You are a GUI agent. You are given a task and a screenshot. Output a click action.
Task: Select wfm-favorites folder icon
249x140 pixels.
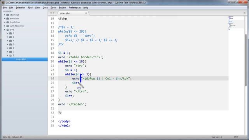pyautogui.click(x=8, y=26)
